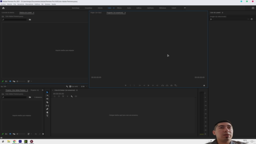
Task: Open the Controles de efectos tab
Action: 8,12
